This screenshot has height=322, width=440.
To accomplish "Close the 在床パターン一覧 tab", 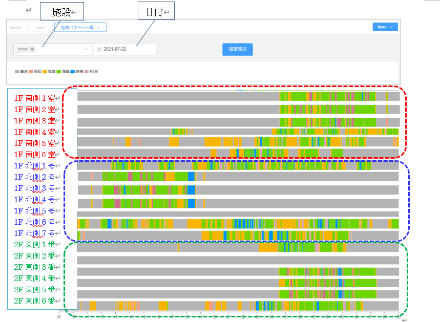I will 98,27.
